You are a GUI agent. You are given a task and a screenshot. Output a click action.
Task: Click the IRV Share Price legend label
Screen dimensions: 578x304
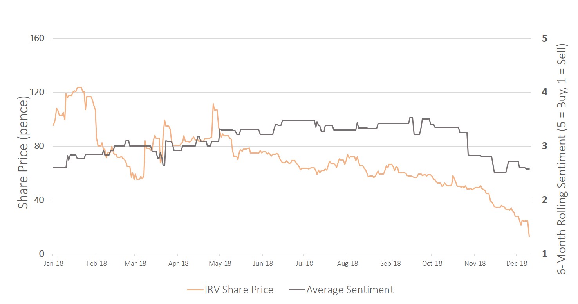point(239,290)
